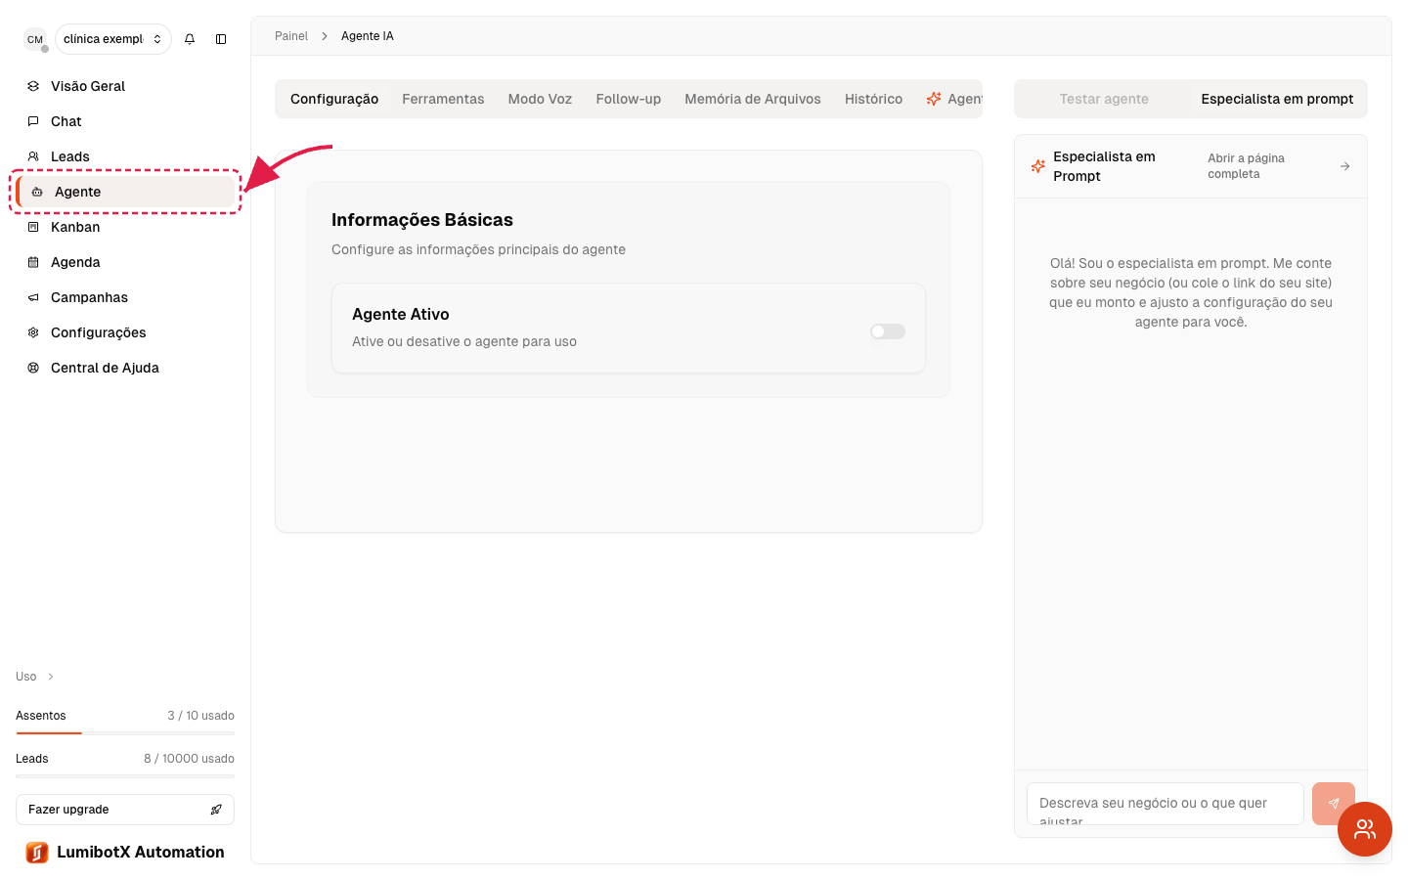The width and height of the screenshot is (1408, 880).
Task: Click the CM avatar icon
Action: [x=35, y=39]
